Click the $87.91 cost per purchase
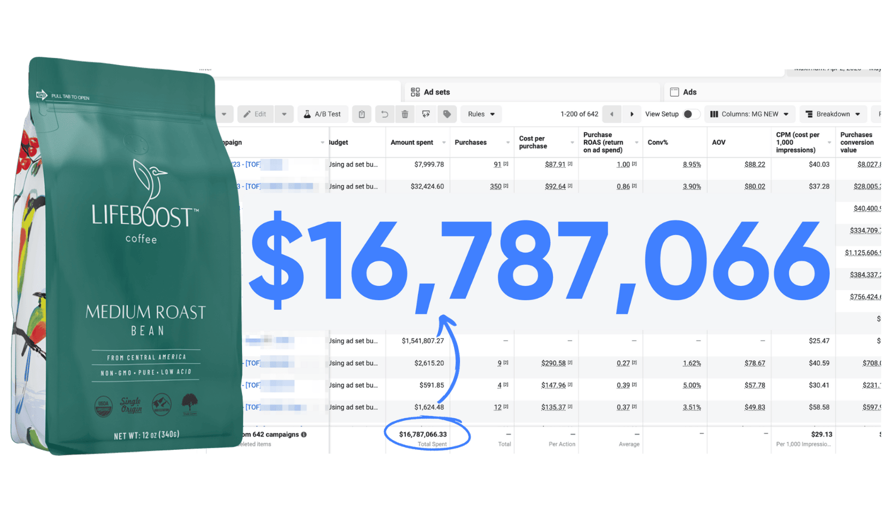Screen dimensions: 896x505 coord(555,165)
